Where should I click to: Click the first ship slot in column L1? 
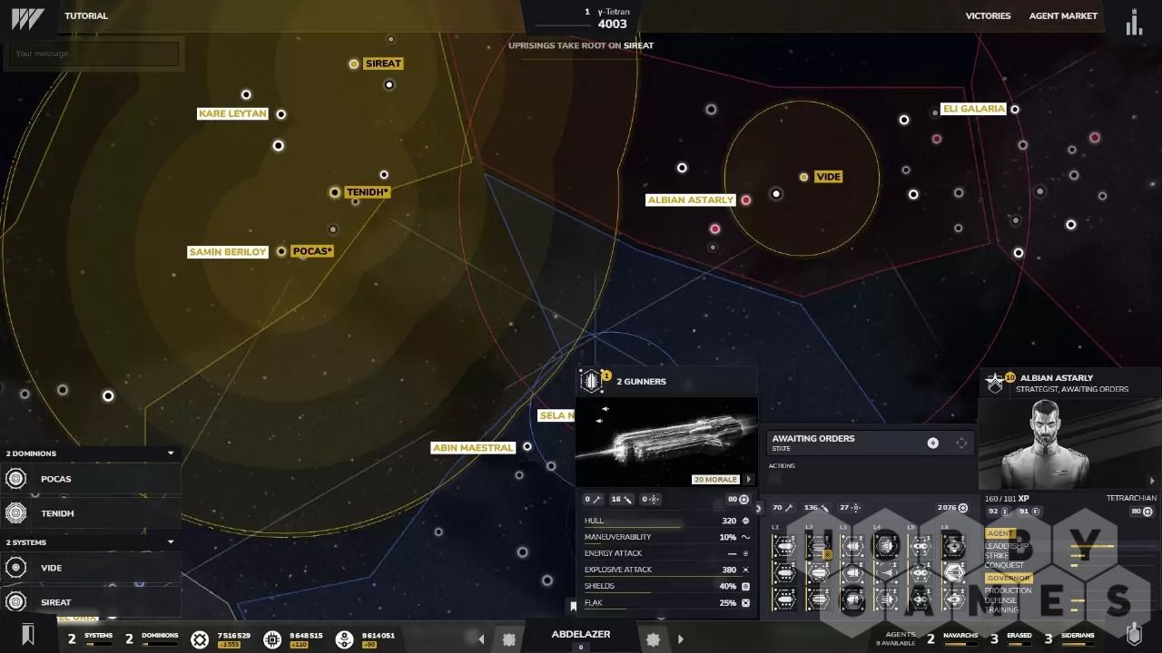785,546
